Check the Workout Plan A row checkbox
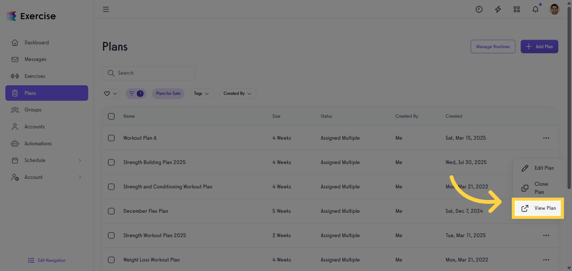The image size is (572, 271). [x=111, y=138]
